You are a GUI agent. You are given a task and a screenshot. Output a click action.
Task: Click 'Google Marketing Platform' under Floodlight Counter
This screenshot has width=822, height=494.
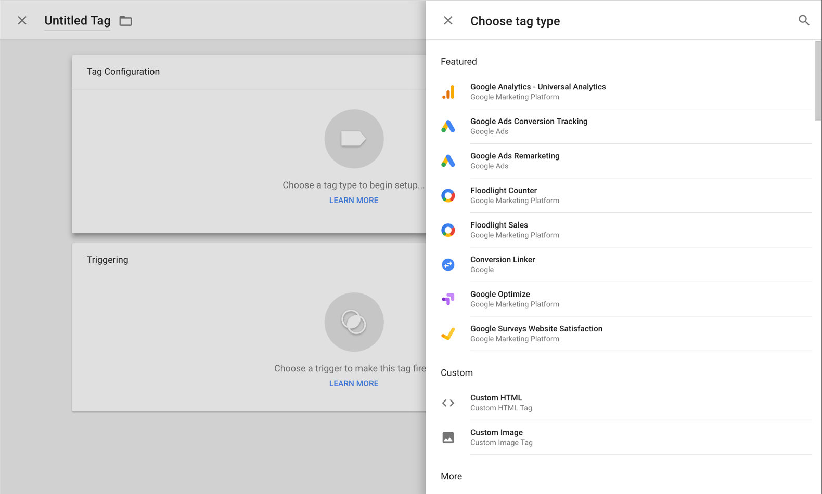coord(515,201)
